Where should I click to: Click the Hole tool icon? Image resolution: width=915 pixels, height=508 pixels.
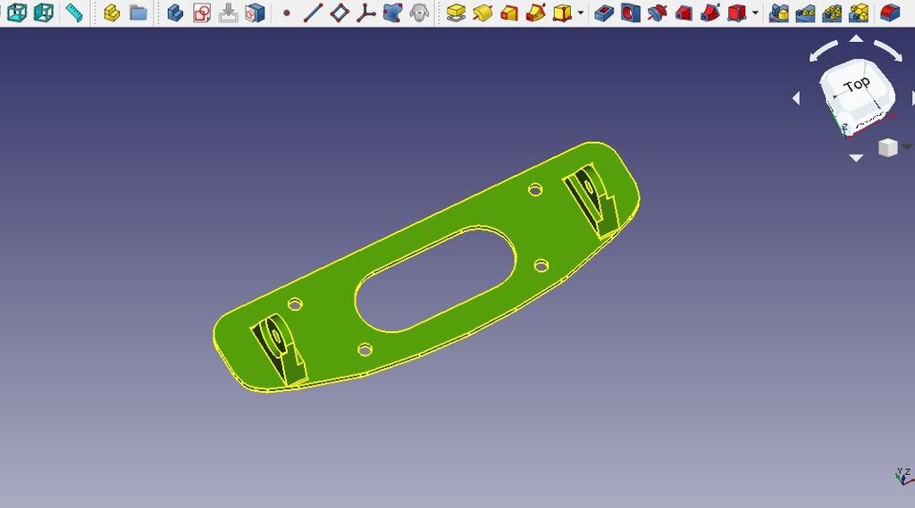pos(631,12)
